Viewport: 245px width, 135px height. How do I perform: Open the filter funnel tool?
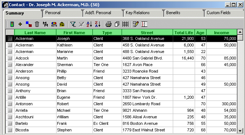73,24
